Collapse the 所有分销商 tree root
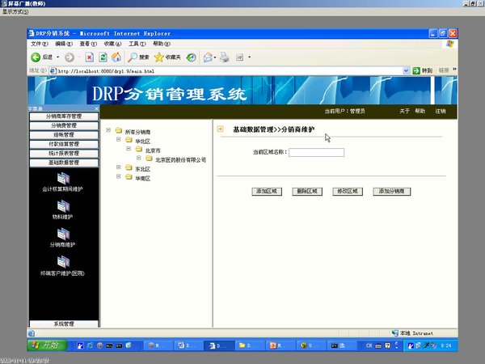Viewport: 485px width, 364px height. (108, 130)
